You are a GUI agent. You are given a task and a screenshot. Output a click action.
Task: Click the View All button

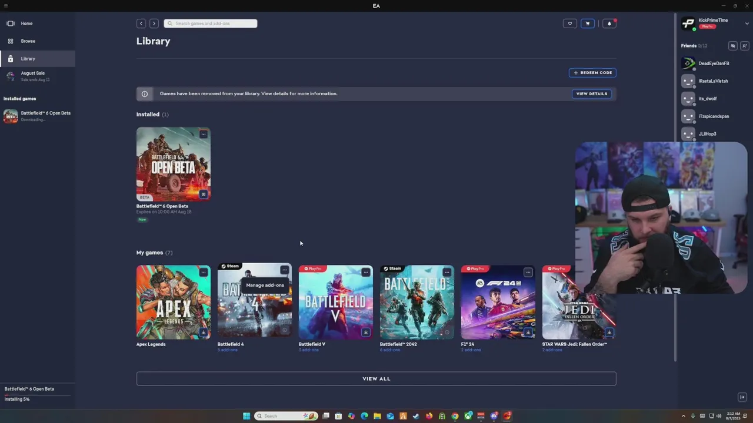(x=376, y=379)
